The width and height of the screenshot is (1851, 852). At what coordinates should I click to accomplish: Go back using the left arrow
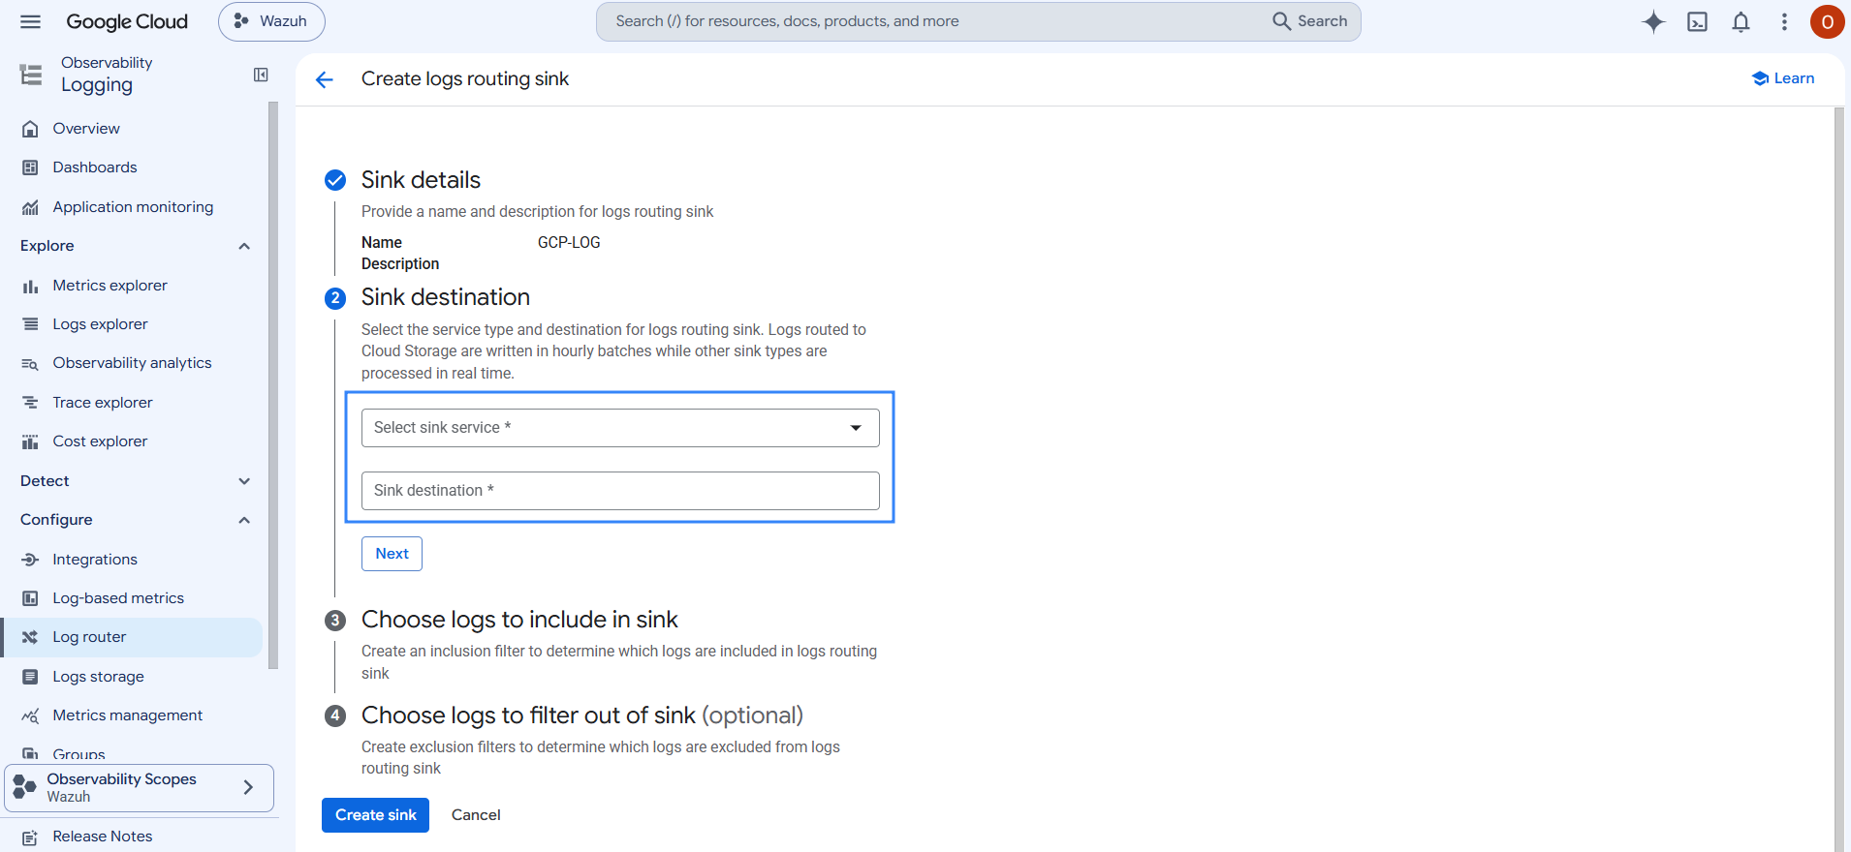325,79
